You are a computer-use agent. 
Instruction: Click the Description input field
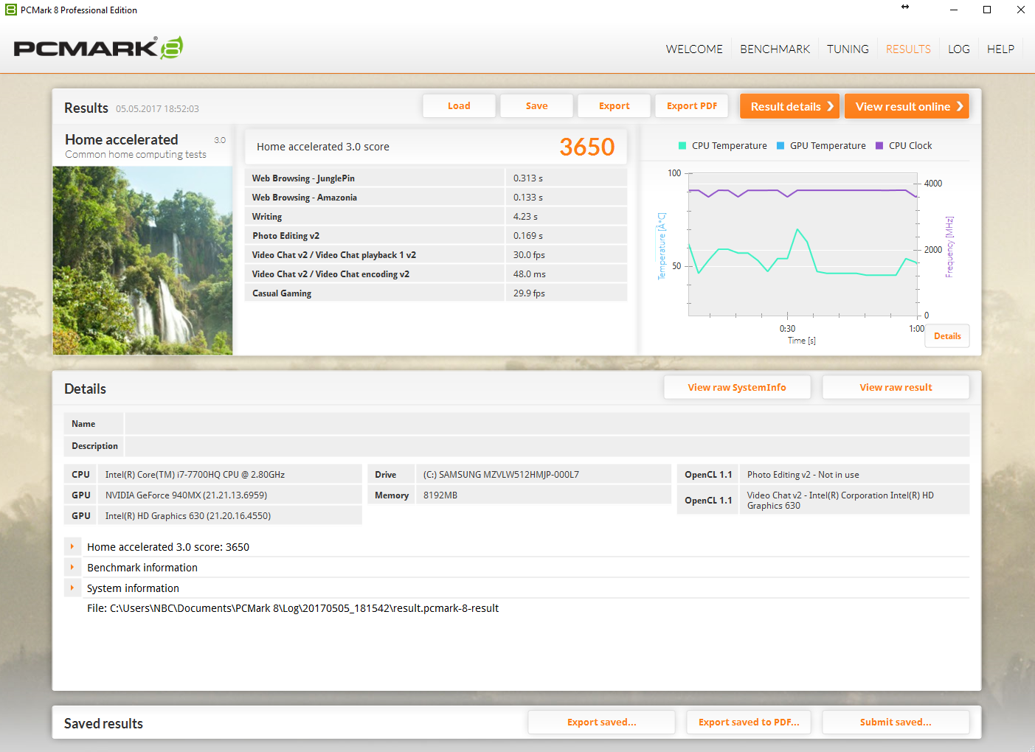tap(547, 446)
